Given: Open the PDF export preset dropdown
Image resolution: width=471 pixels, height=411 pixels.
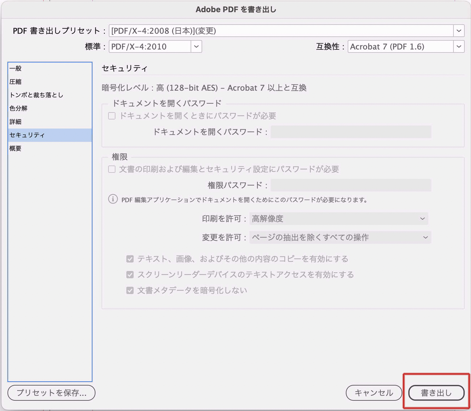Looking at the screenshot, I should point(458,31).
